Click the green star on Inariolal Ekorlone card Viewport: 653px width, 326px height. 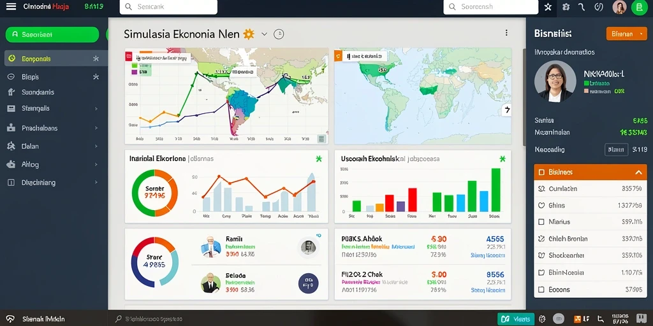point(319,159)
